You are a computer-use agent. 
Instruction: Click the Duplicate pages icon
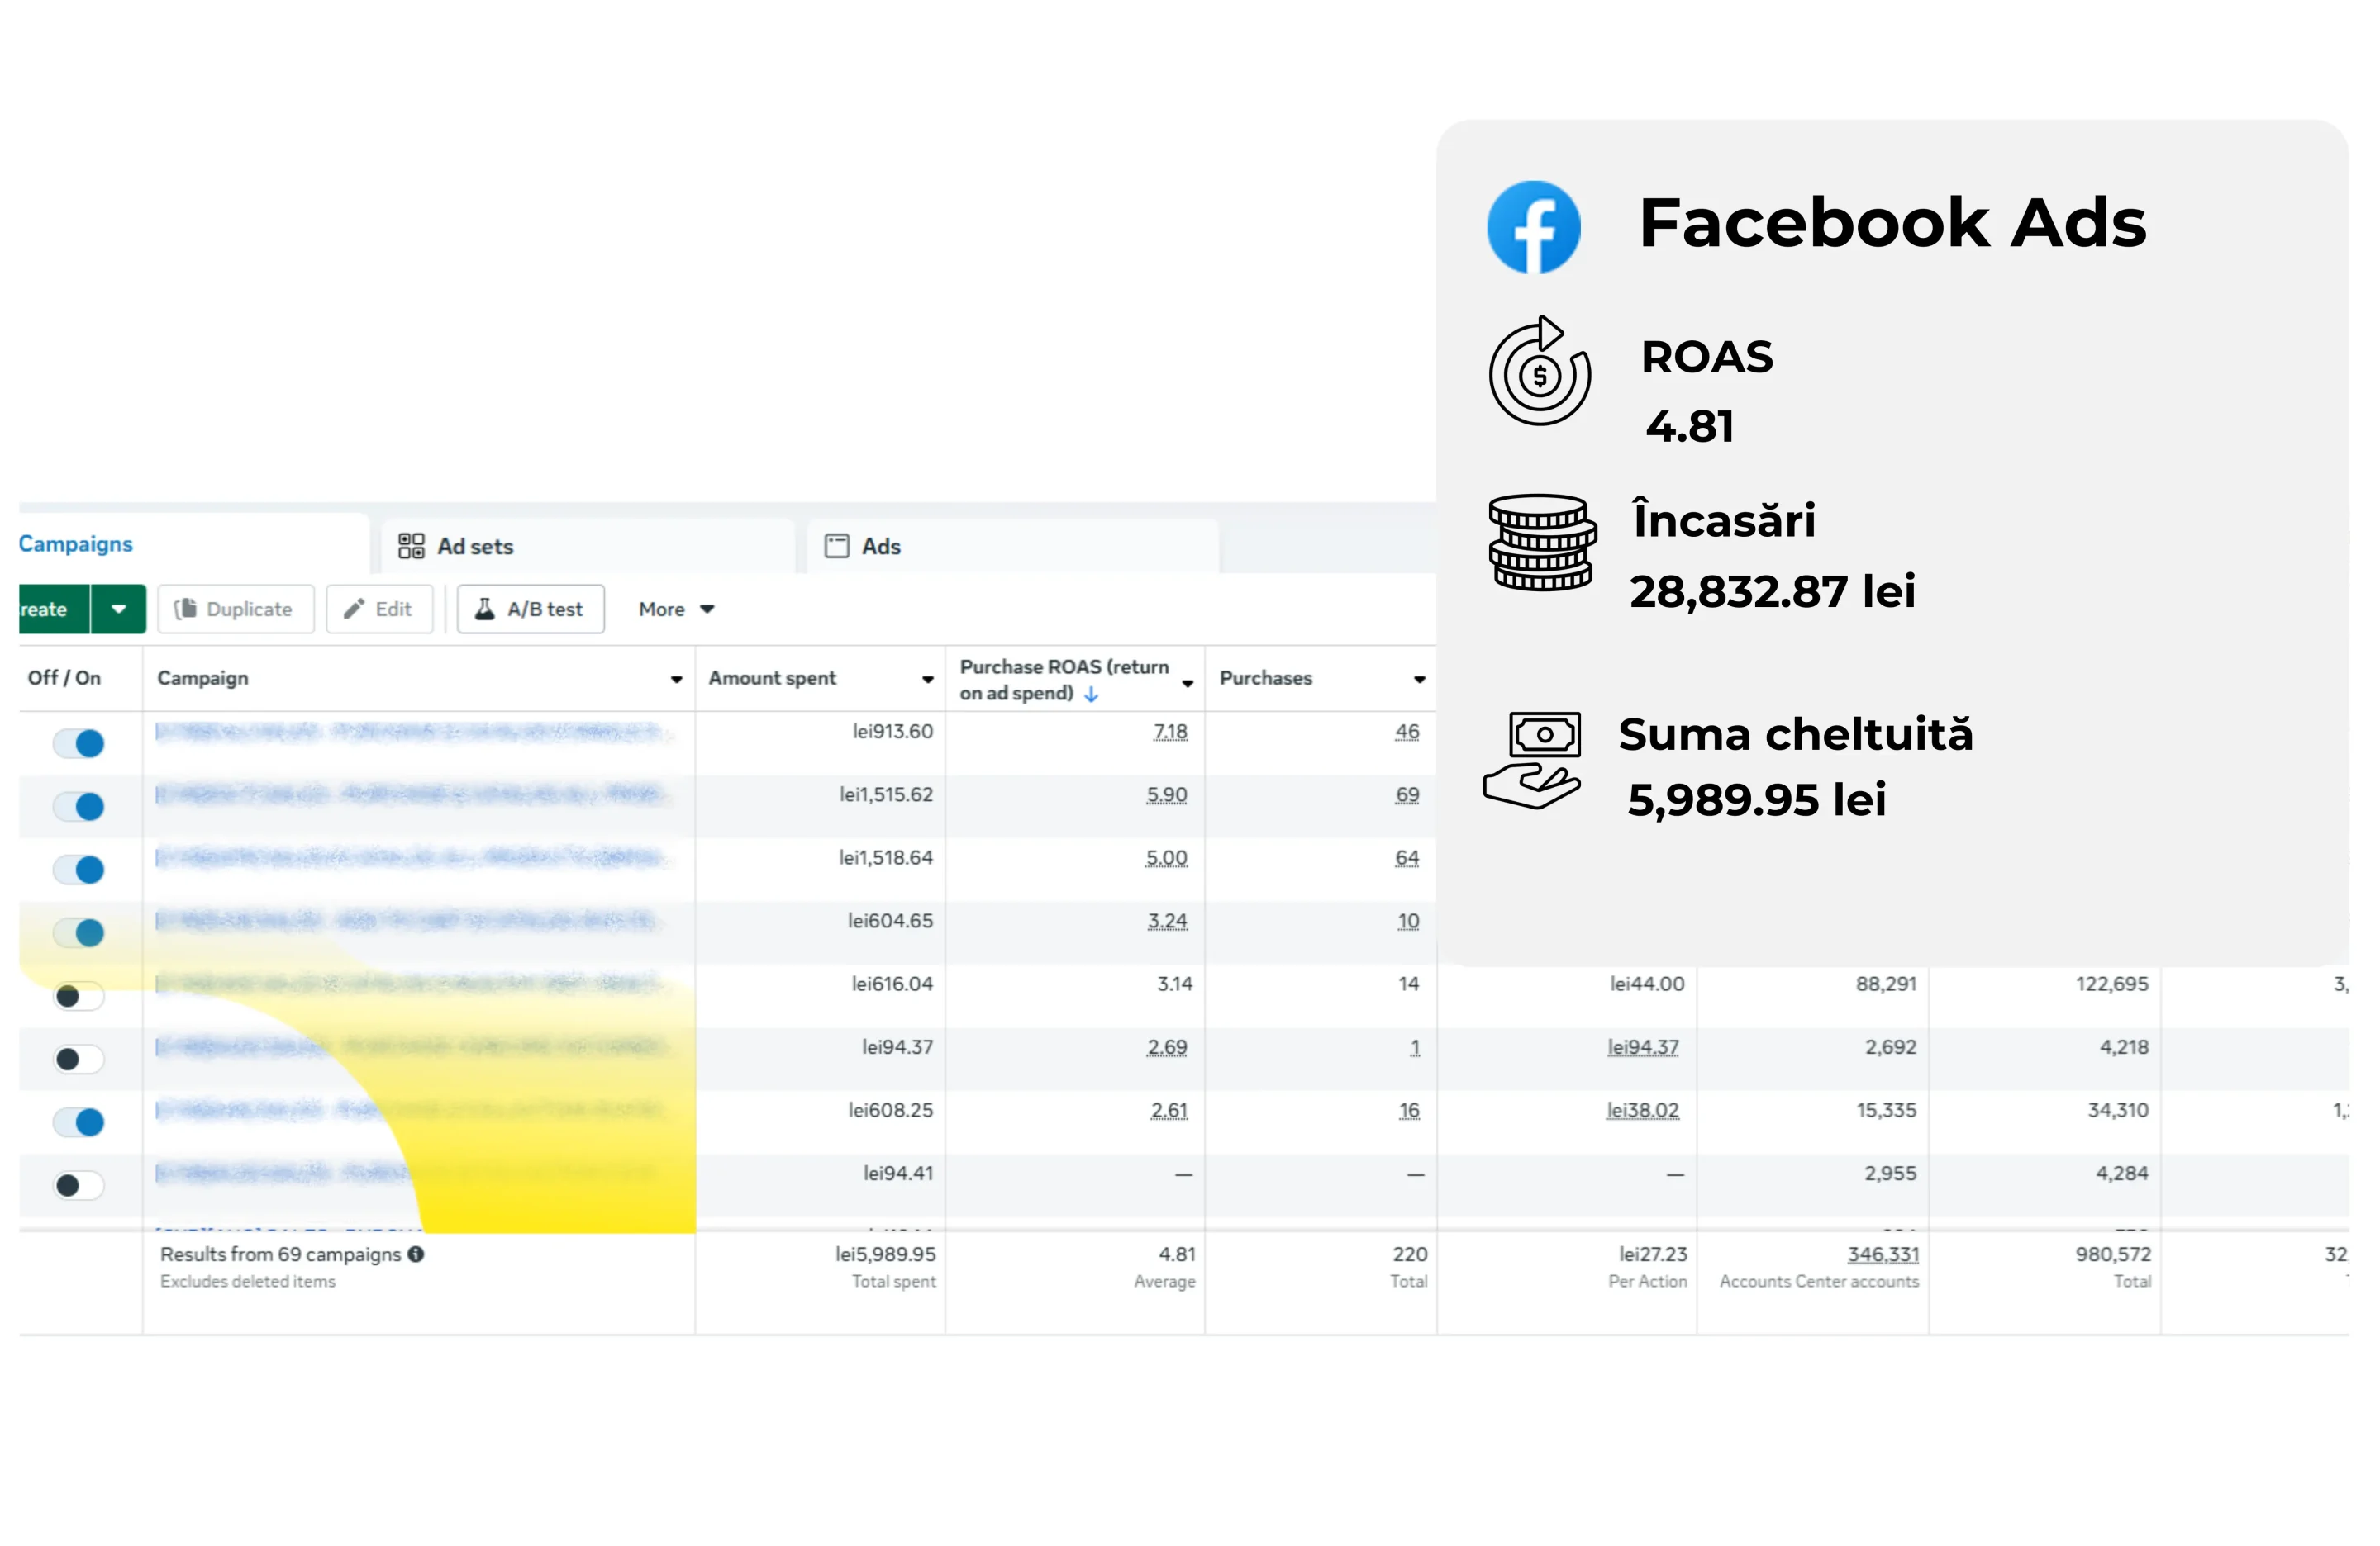pyautogui.click(x=188, y=609)
